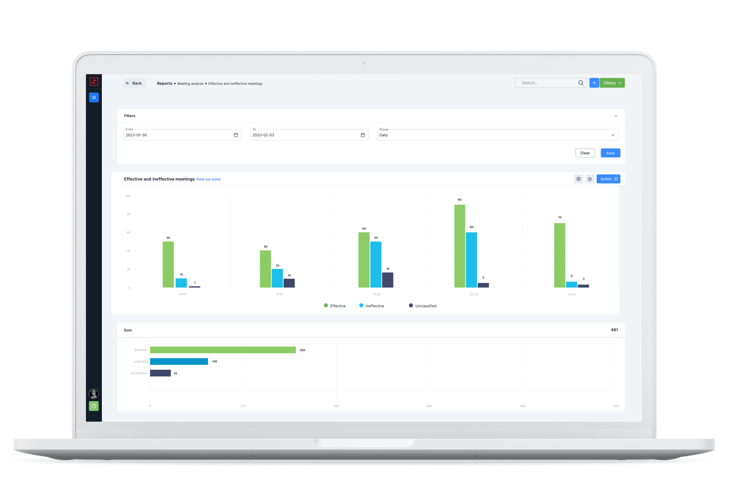The width and height of the screenshot is (731, 504).
Task: Click the Clear button
Action: click(x=585, y=153)
